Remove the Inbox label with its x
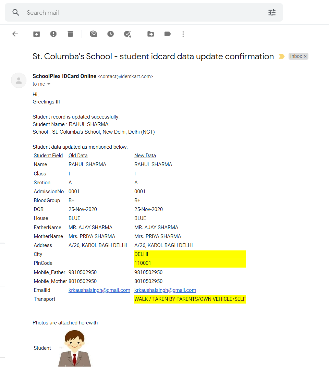Image resolution: width=329 pixels, height=370 pixels. (x=305, y=57)
